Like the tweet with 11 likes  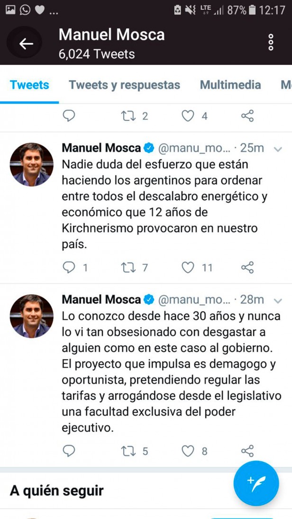point(188,267)
